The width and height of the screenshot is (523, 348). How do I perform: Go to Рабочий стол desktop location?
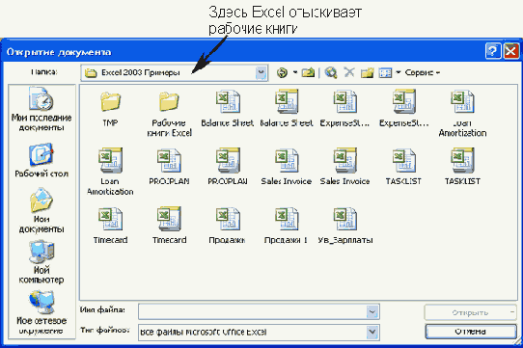[x=41, y=160]
